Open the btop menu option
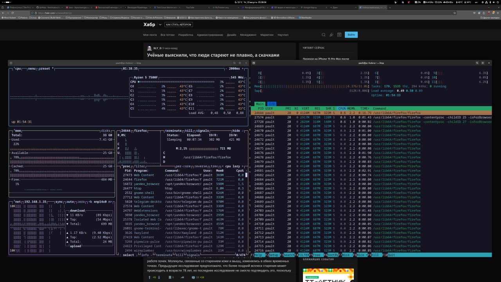The image size is (501, 282). pyautogui.click(x=32, y=68)
